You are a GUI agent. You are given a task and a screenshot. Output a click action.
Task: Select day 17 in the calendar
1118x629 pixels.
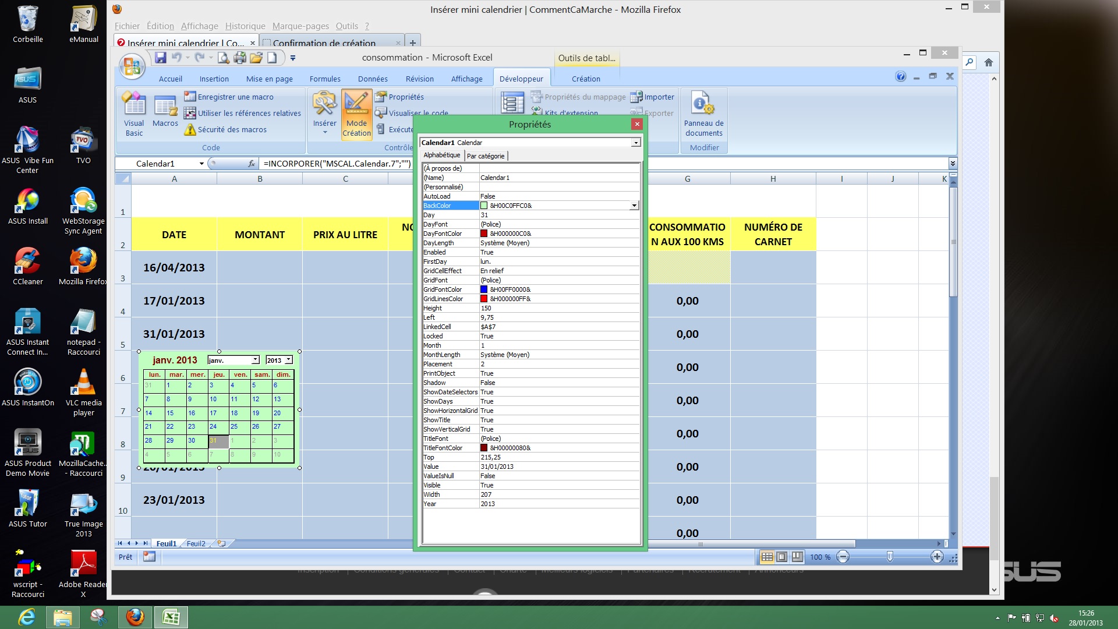(x=218, y=413)
